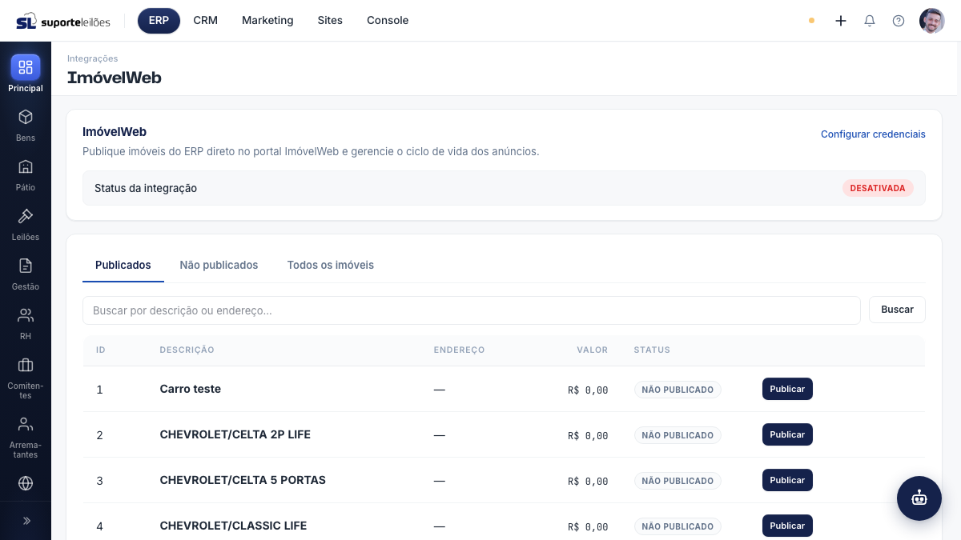
Task: Select the Todos os imóveis tab
Action: 331,265
